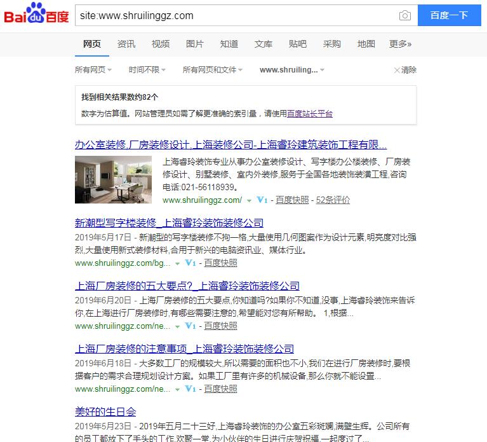
Task: Click the office interior thumbnail image
Action: 114,179
